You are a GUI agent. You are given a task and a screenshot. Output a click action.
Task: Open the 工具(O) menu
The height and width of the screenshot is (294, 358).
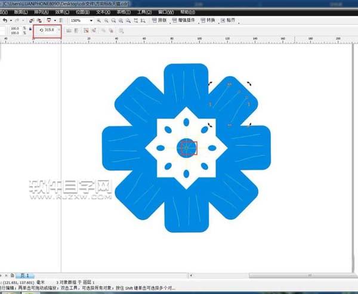click(x=144, y=12)
